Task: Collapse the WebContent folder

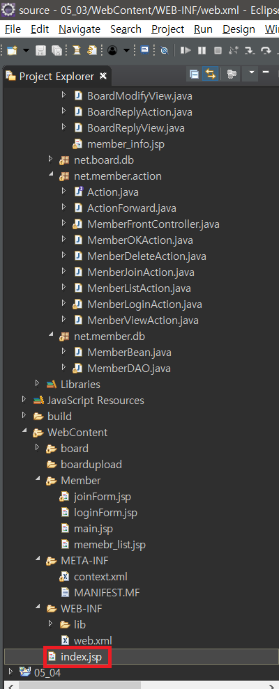Action: 24,433
